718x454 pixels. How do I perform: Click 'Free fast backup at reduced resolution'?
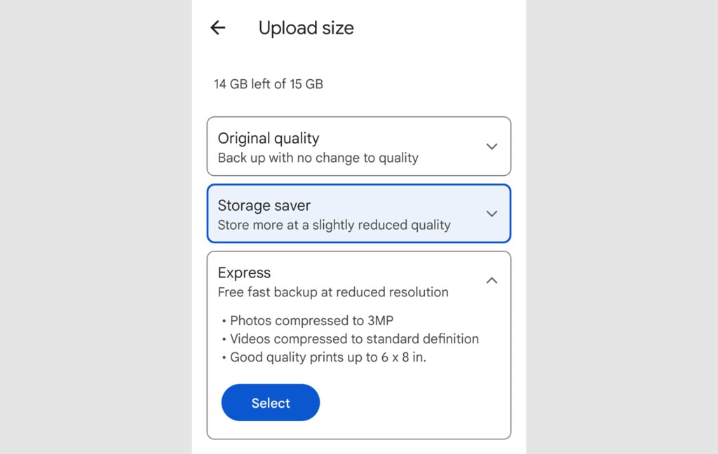333,292
